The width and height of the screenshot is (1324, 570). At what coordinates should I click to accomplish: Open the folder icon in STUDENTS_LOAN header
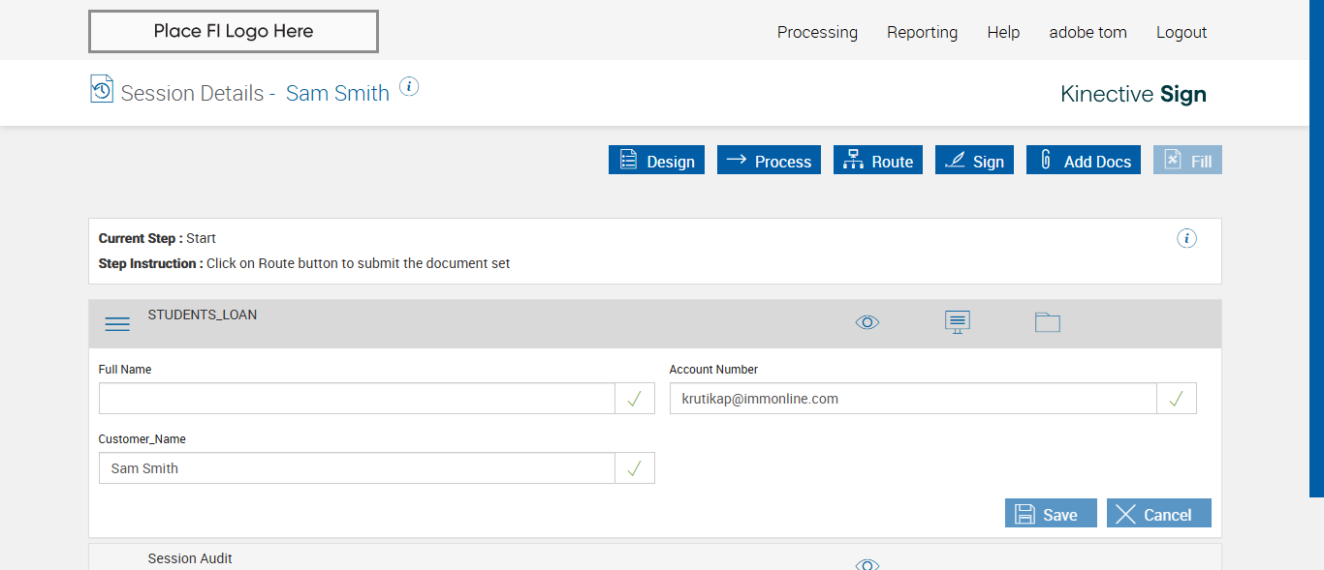1047,322
